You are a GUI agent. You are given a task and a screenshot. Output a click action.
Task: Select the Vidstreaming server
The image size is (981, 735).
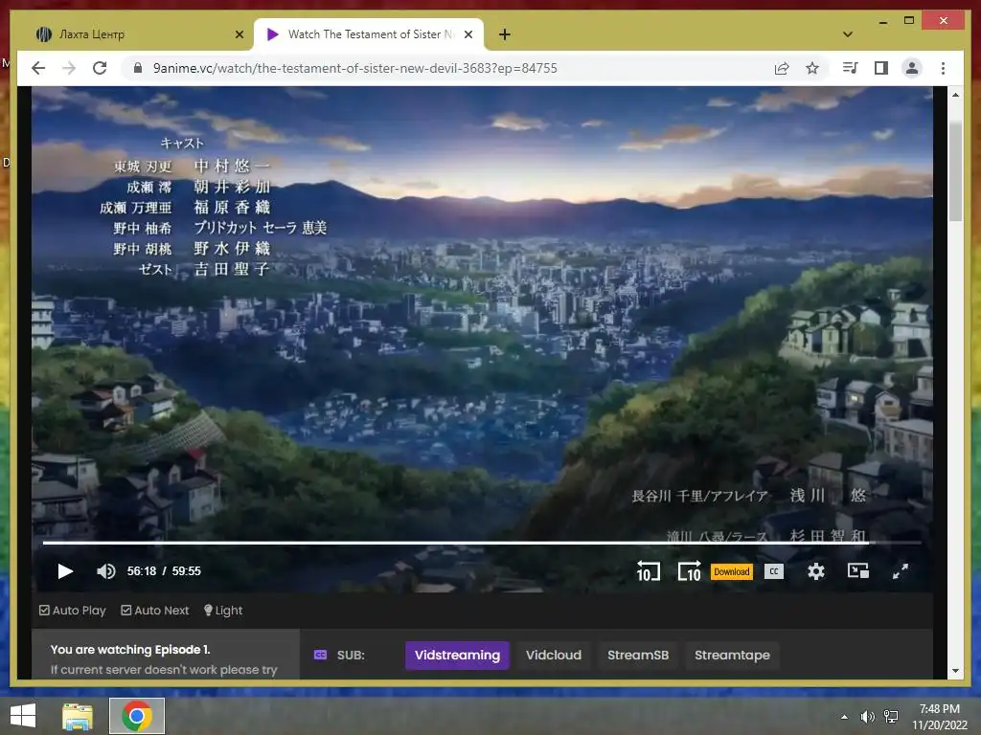457,655
